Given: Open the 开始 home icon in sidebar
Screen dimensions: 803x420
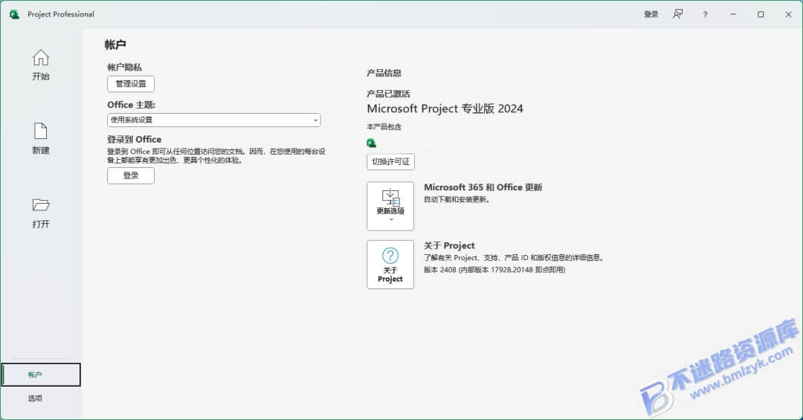Looking at the screenshot, I should click(40, 65).
